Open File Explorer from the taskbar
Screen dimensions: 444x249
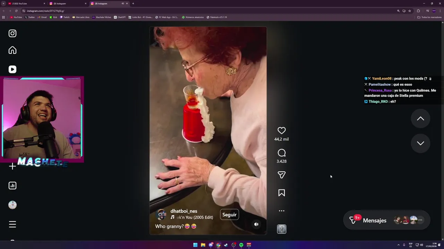click(x=203, y=245)
